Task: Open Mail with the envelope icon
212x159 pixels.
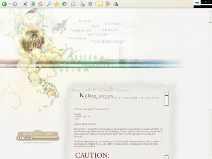Action: [x=73, y=4]
